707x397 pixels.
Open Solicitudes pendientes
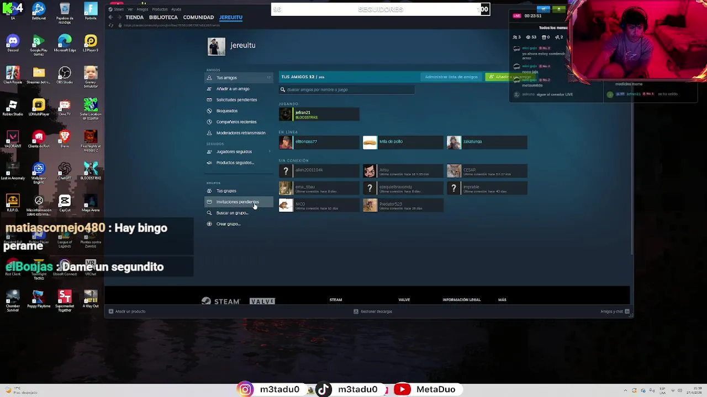(x=239, y=100)
